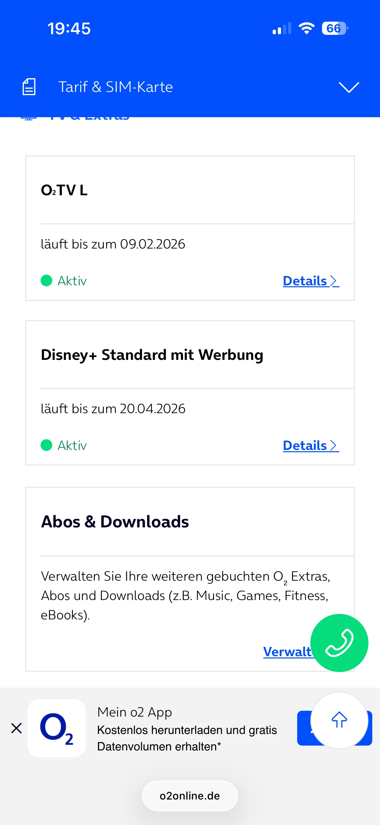This screenshot has height=825, width=380.
Task: Click the document icon beside Tarif & SIM-Karte
Action: 29,87
